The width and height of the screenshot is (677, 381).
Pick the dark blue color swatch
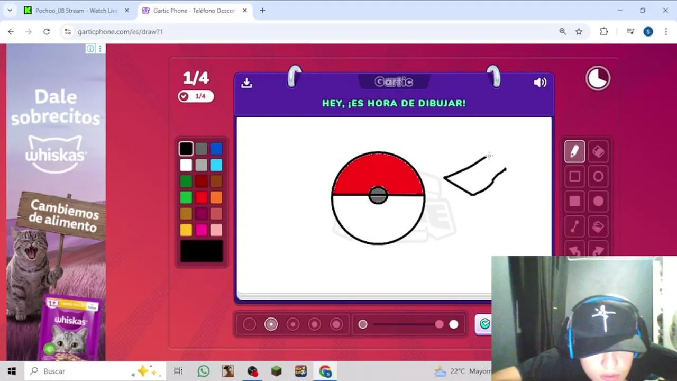tap(216, 149)
